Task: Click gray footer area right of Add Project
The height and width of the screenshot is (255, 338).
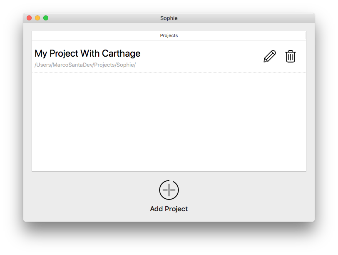Action: coord(251,196)
